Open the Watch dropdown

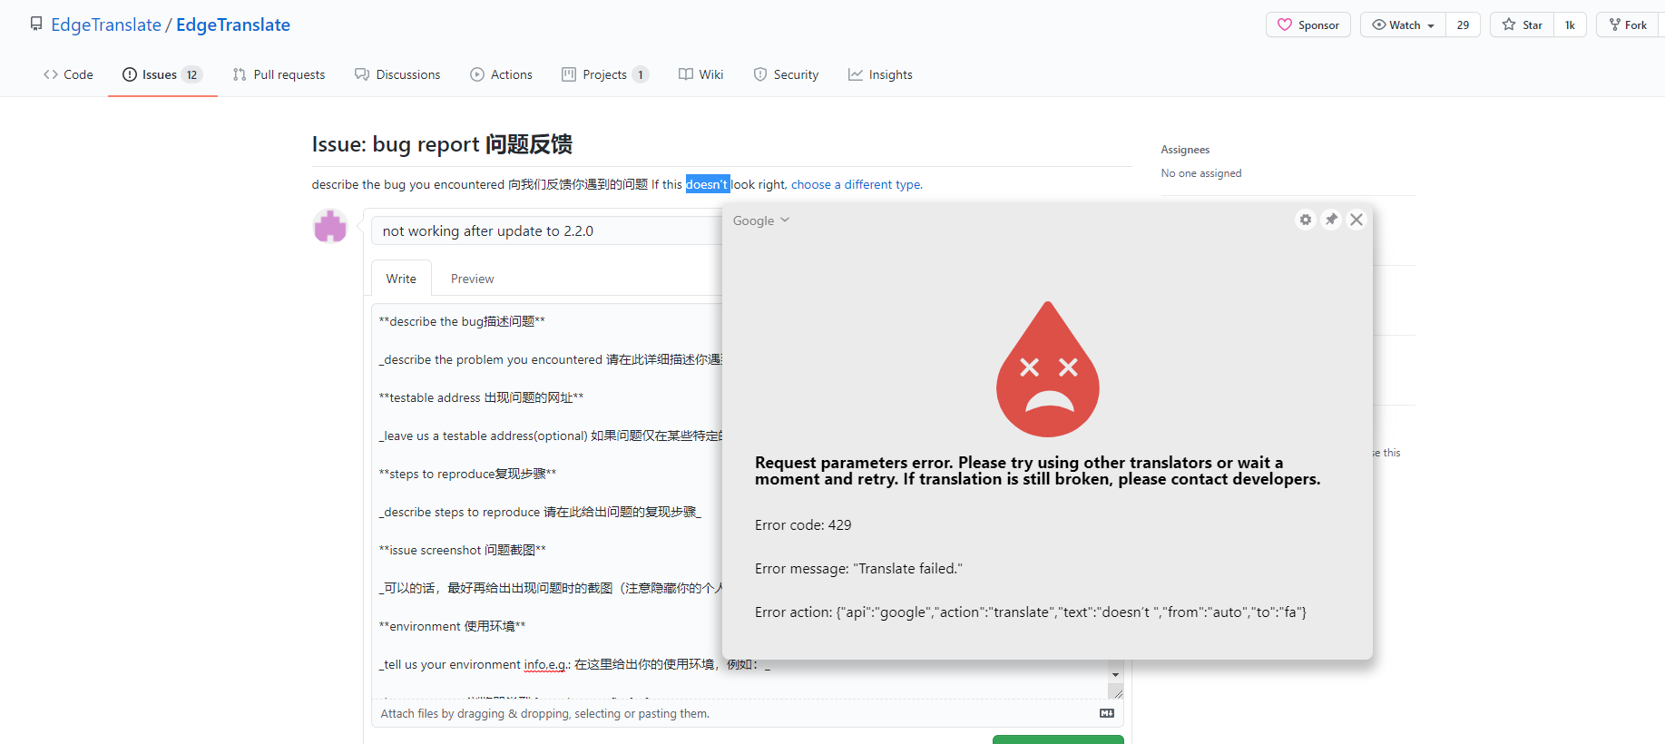pyautogui.click(x=1403, y=24)
